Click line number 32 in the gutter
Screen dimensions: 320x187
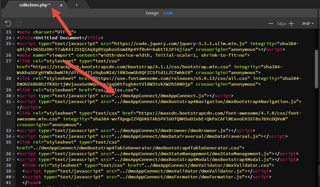8,113
